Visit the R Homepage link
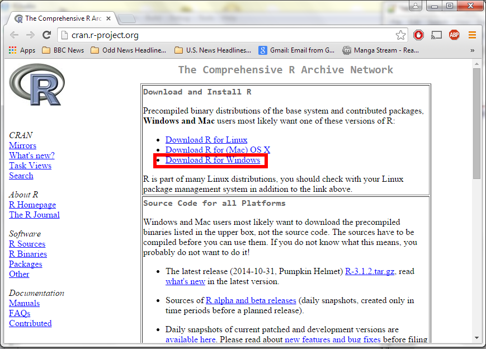 [32, 205]
